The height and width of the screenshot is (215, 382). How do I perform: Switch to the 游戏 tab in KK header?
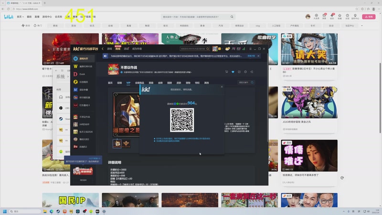110,49
